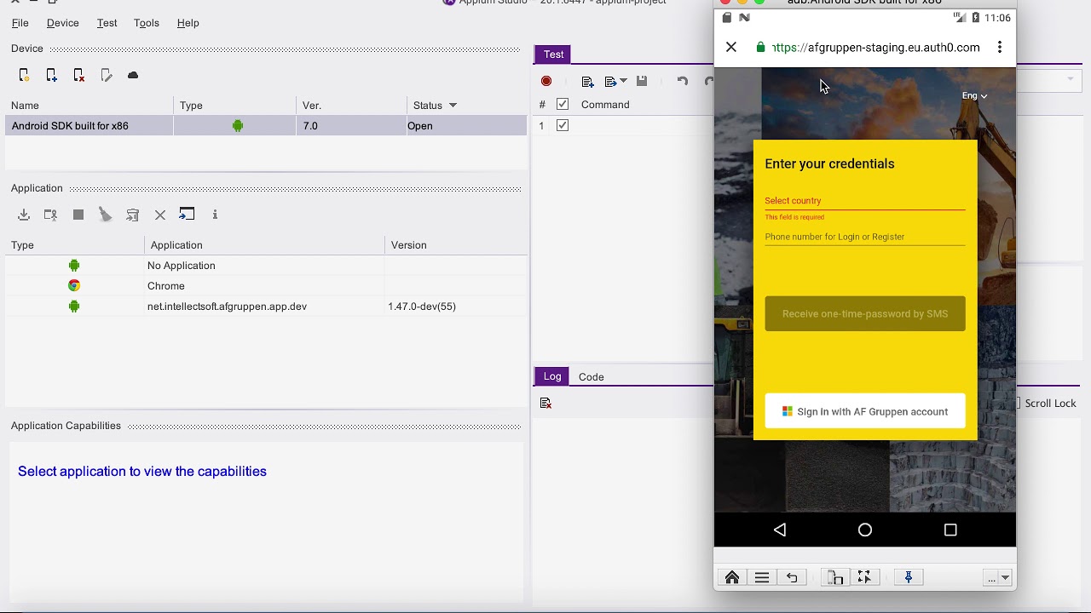1091x613 pixels.
Task: Click the clear application data broom icon
Action: click(106, 215)
